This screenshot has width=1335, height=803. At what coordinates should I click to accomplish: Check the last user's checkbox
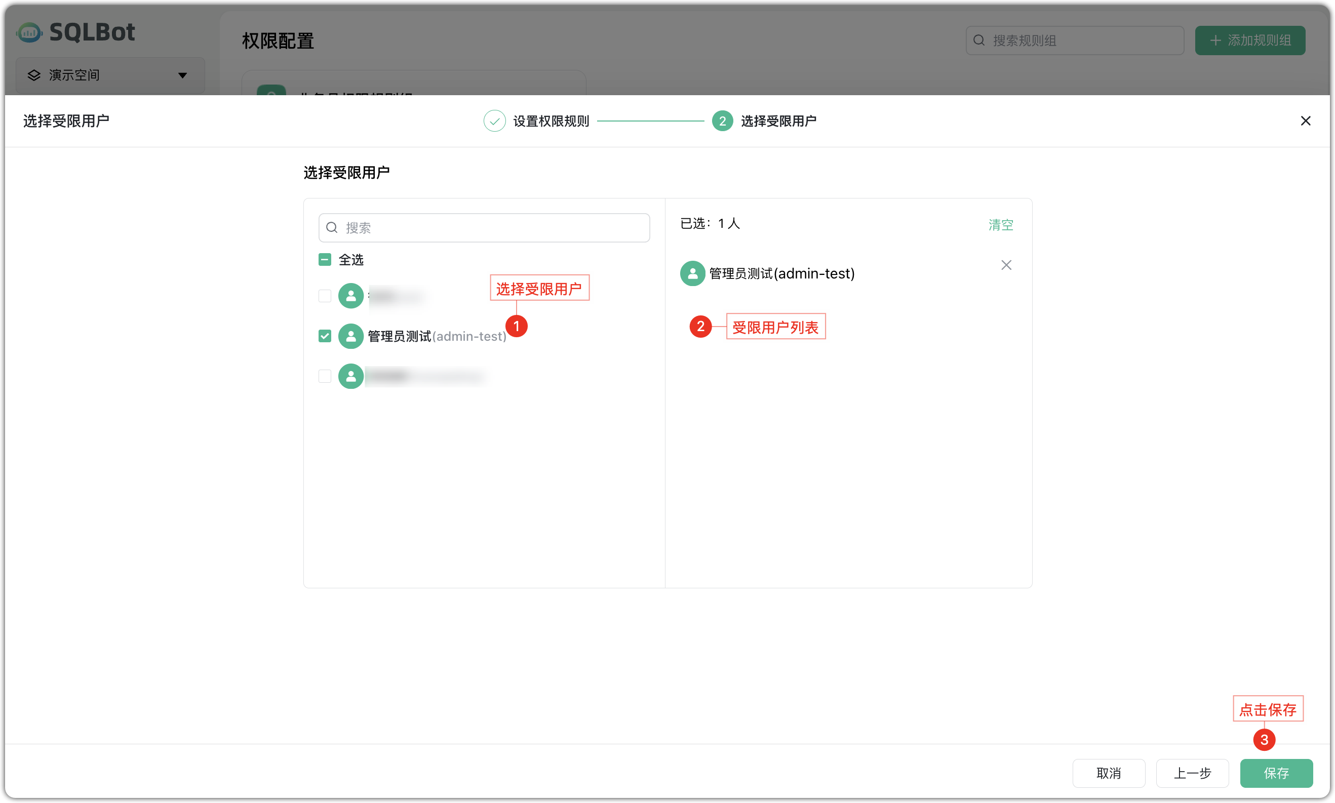point(324,376)
